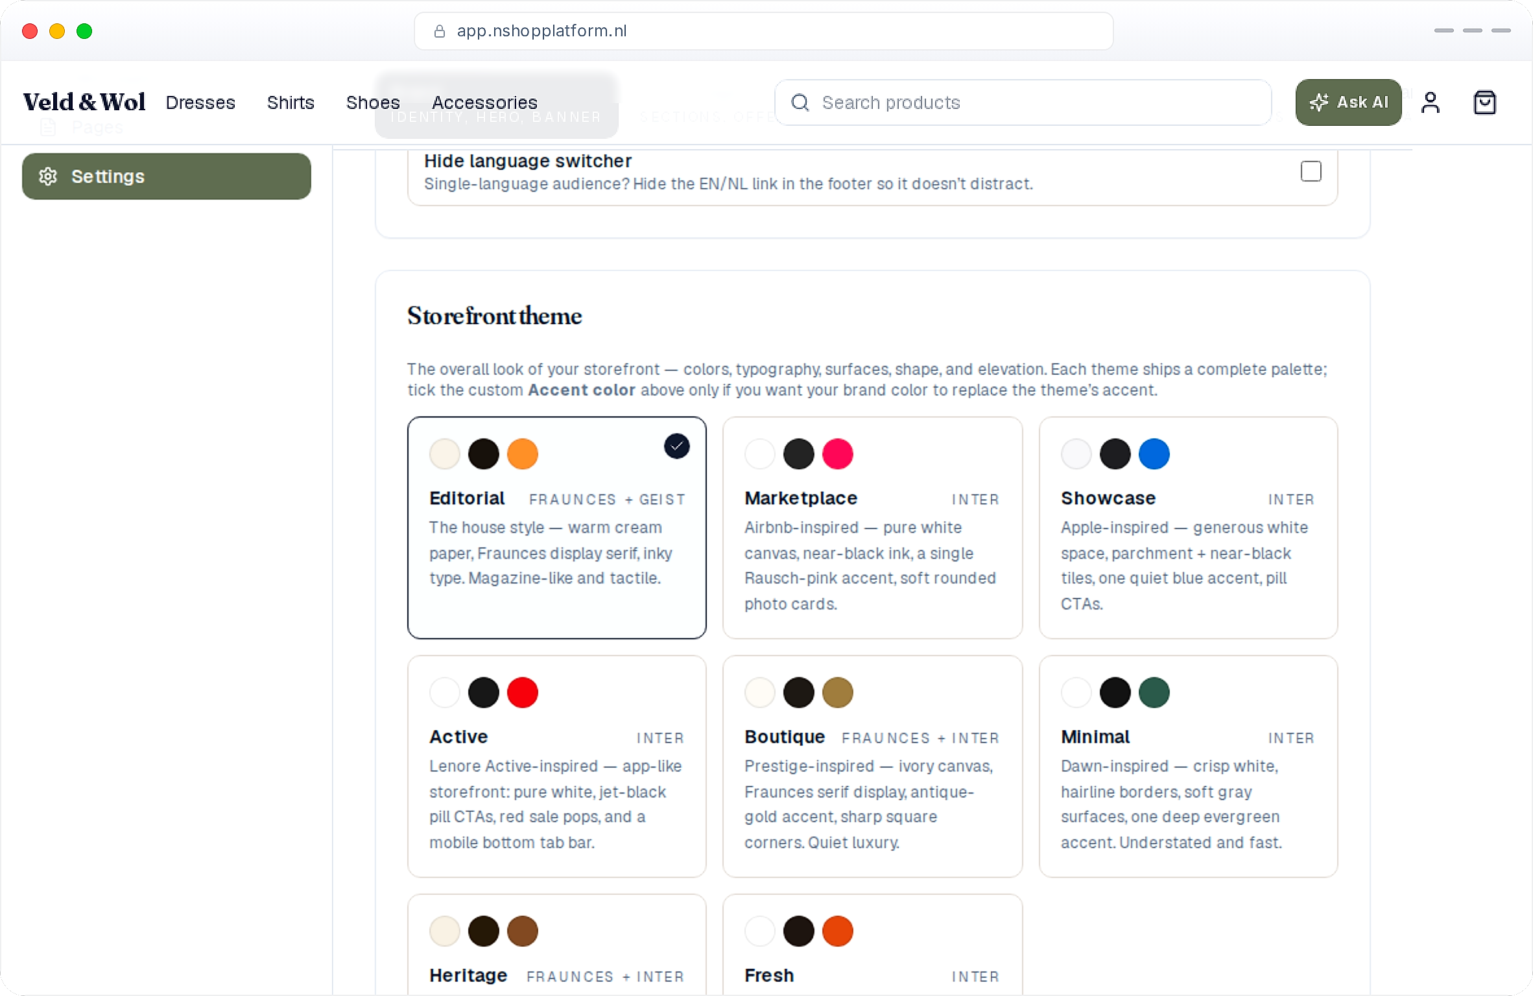
Task: Click the app.nshopplatform.nl address bar
Action: [x=763, y=31]
